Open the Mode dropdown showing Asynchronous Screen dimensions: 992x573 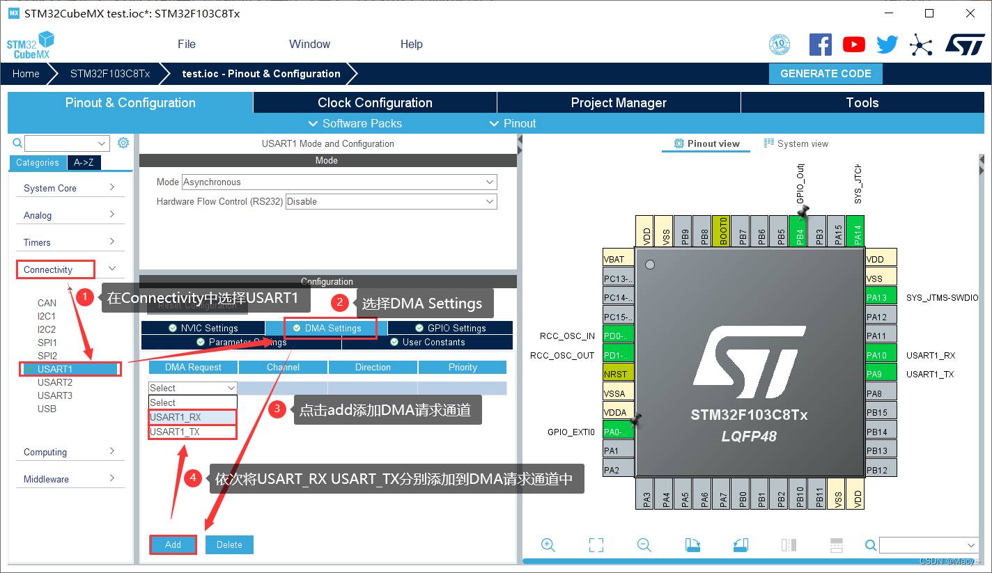339,182
